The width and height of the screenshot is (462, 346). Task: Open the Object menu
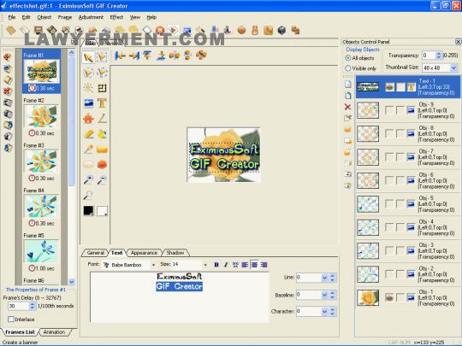[x=44, y=17]
